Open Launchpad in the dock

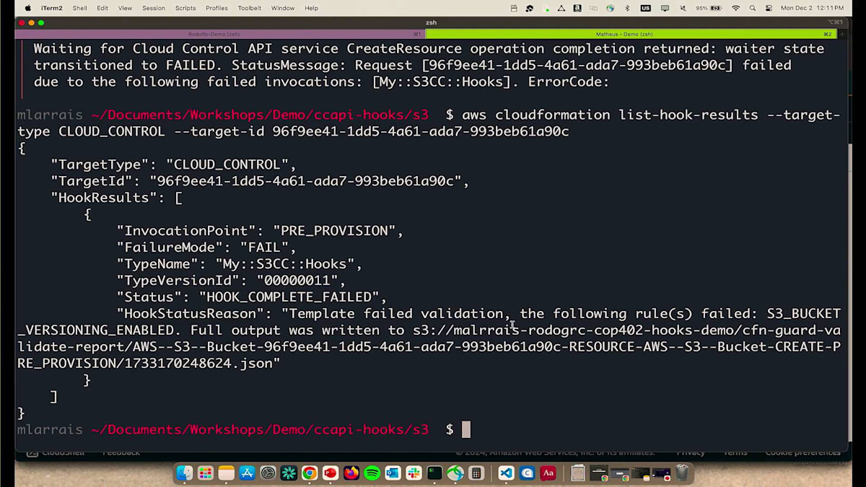pyautogui.click(x=206, y=473)
